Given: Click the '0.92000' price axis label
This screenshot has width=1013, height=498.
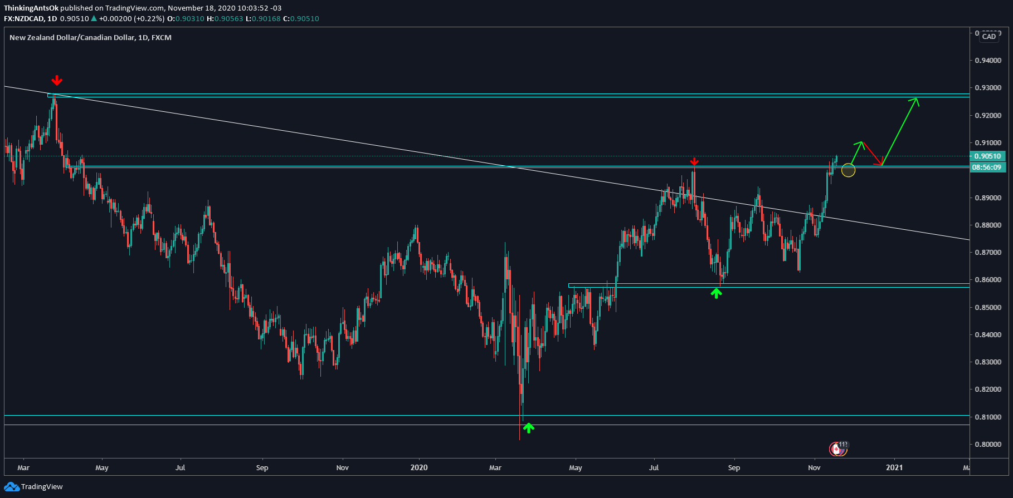Looking at the screenshot, I should (x=988, y=115).
